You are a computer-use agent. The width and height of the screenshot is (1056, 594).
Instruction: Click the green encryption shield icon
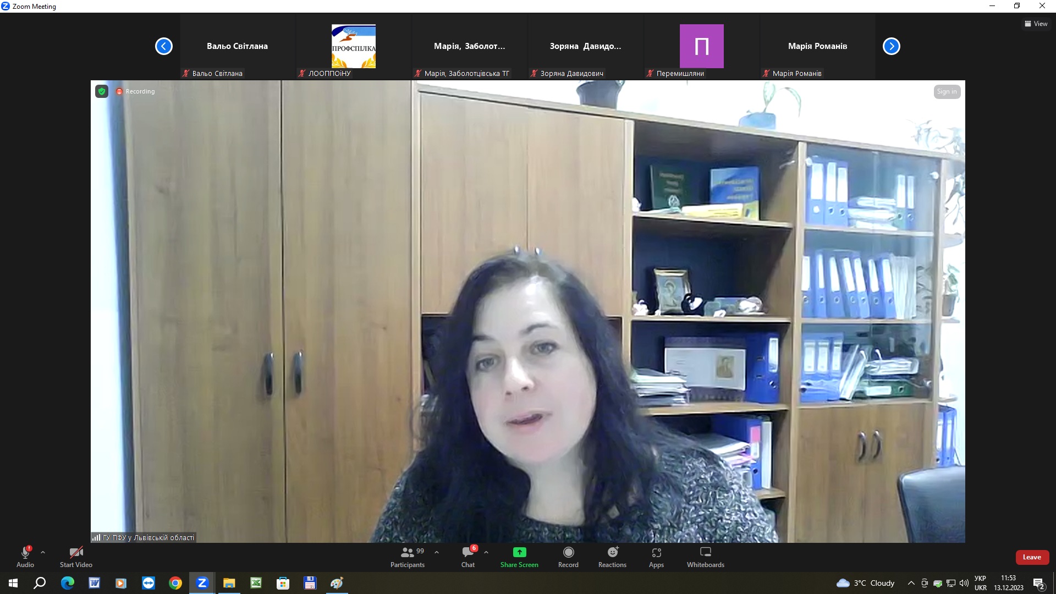click(x=102, y=91)
